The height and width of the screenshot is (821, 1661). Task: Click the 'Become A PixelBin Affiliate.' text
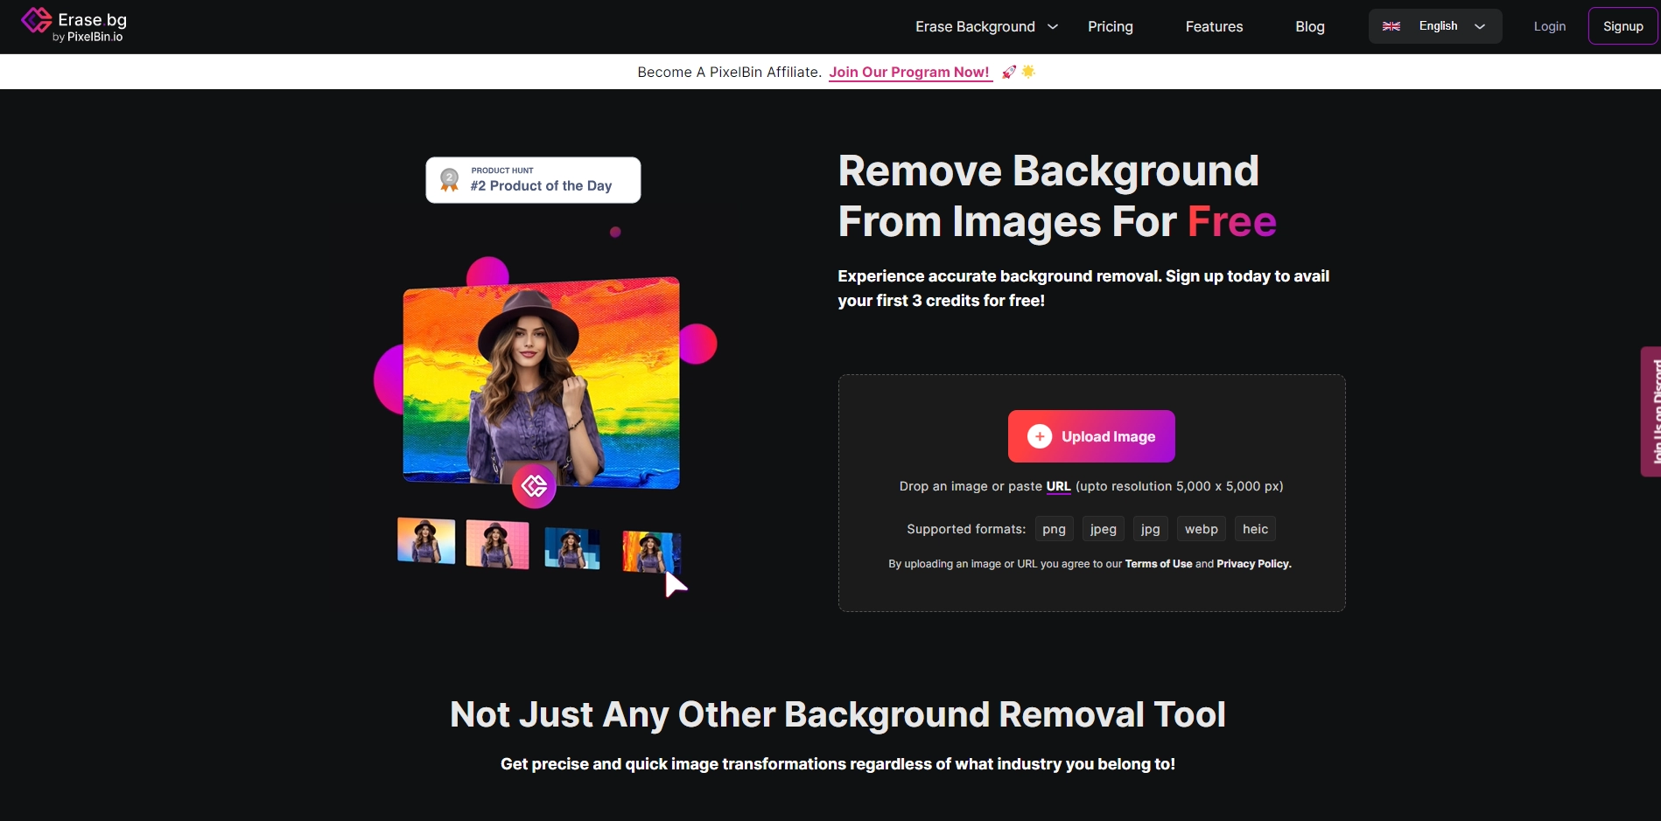tap(729, 72)
